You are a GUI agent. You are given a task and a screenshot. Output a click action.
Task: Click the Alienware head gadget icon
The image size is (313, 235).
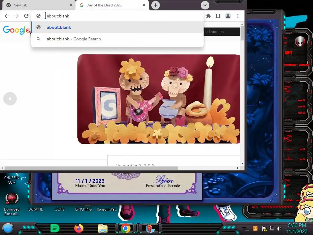300,41
